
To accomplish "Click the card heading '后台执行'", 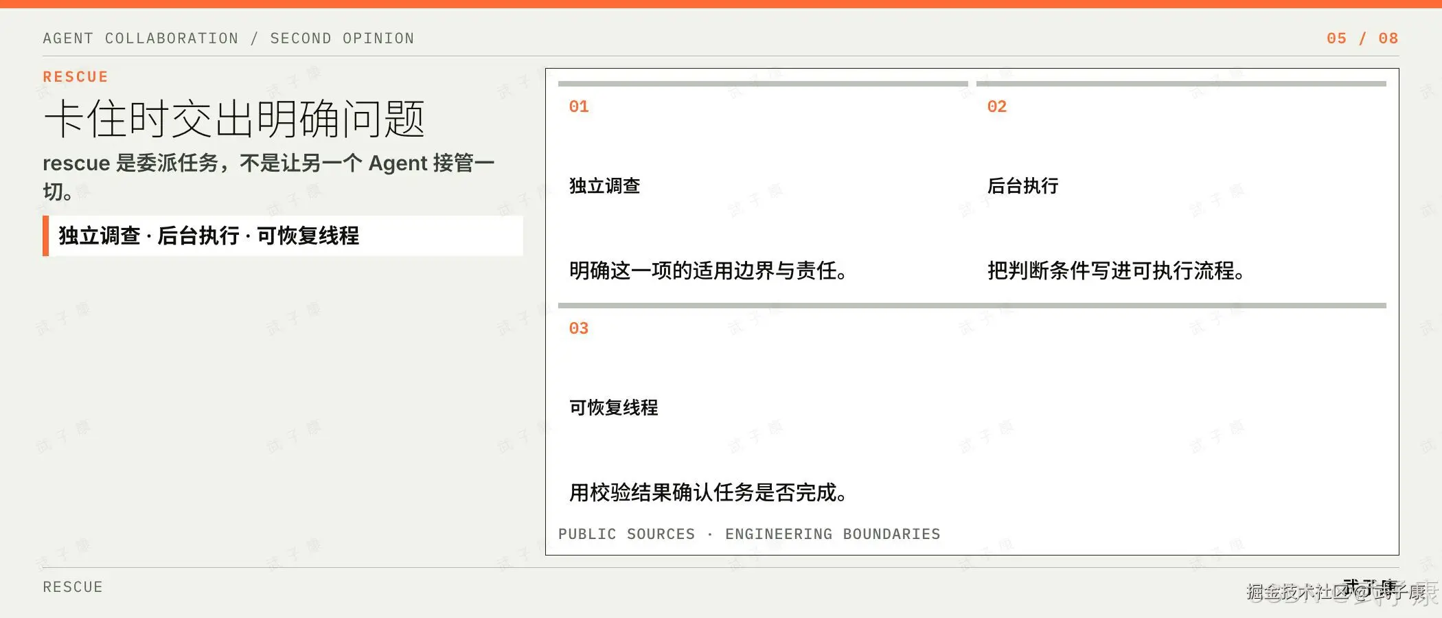I will 1023,185.
